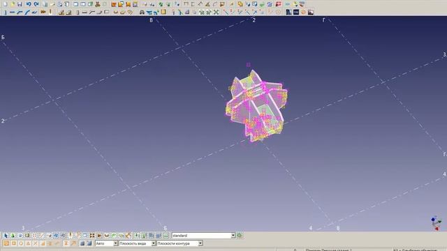Click grid label 'В' at the top
The image size is (447, 251).
point(151,20)
